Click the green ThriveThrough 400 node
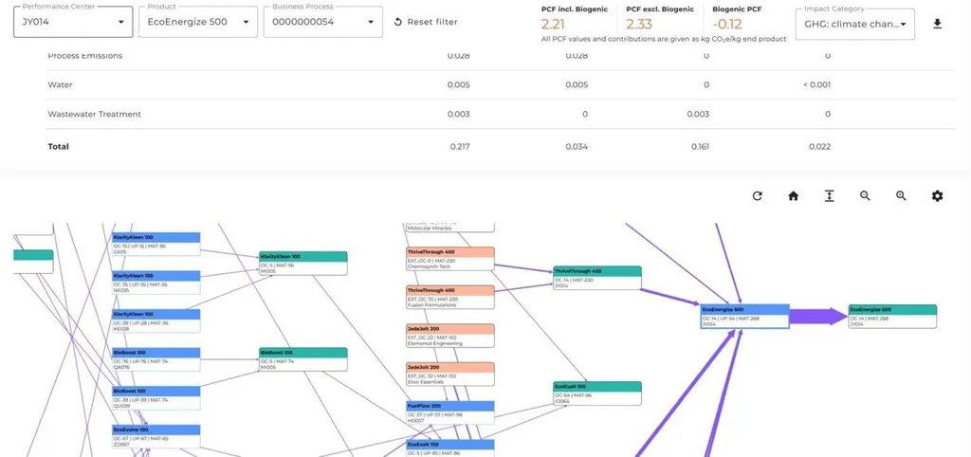The height and width of the screenshot is (457, 971). tap(596, 277)
